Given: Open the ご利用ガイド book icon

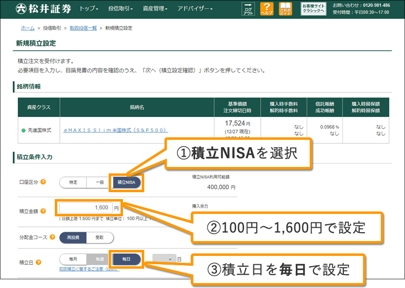Looking at the screenshot, I should 285,9.
